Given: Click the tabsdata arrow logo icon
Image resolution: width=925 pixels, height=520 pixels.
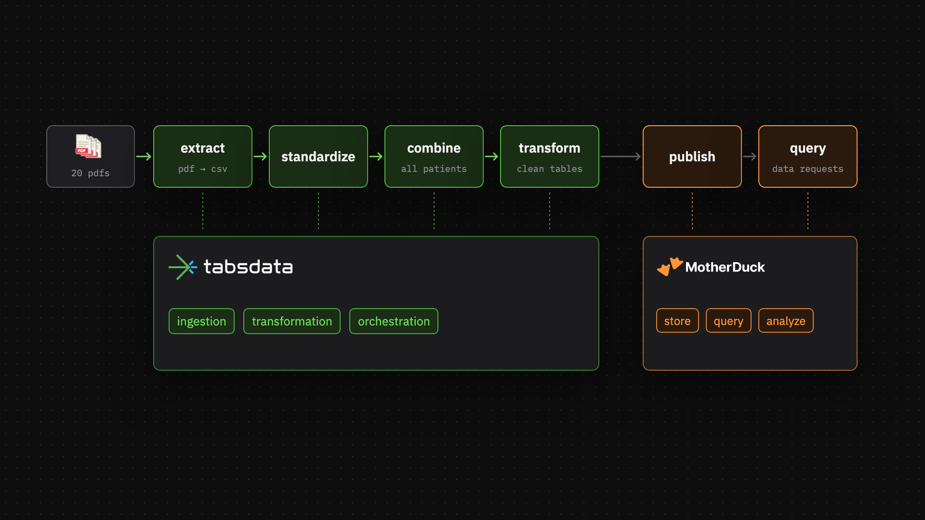Looking at the screenshot, I should [183, 267].
